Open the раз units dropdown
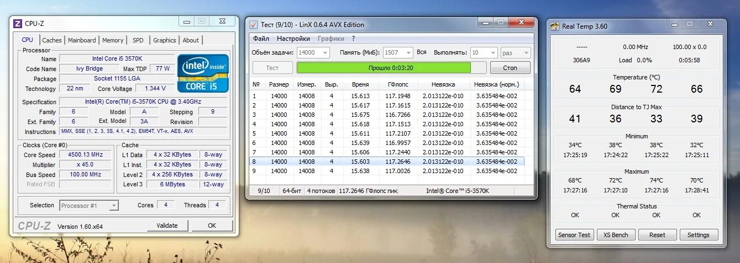 (x=516, y=52)
